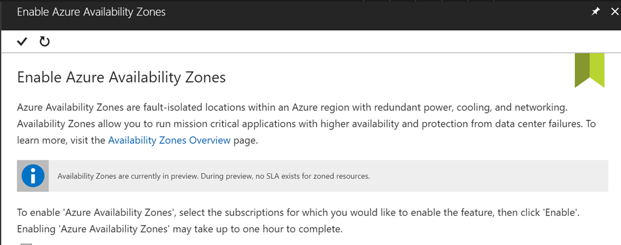Image resolution: width=621 pixels, height=245 pixels.
Task: Pin this blade using the pin icon
Action: [x=595, y=11]
